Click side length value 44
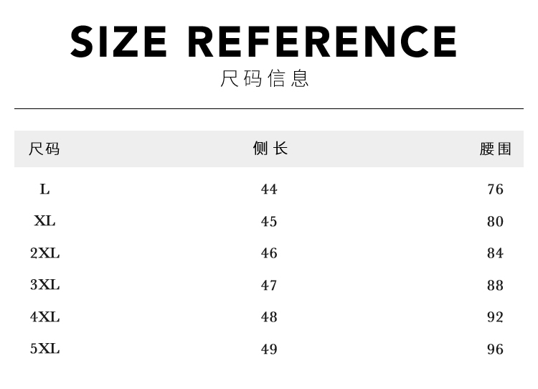The height and width of the screenshot is (389, 538). 269,189
